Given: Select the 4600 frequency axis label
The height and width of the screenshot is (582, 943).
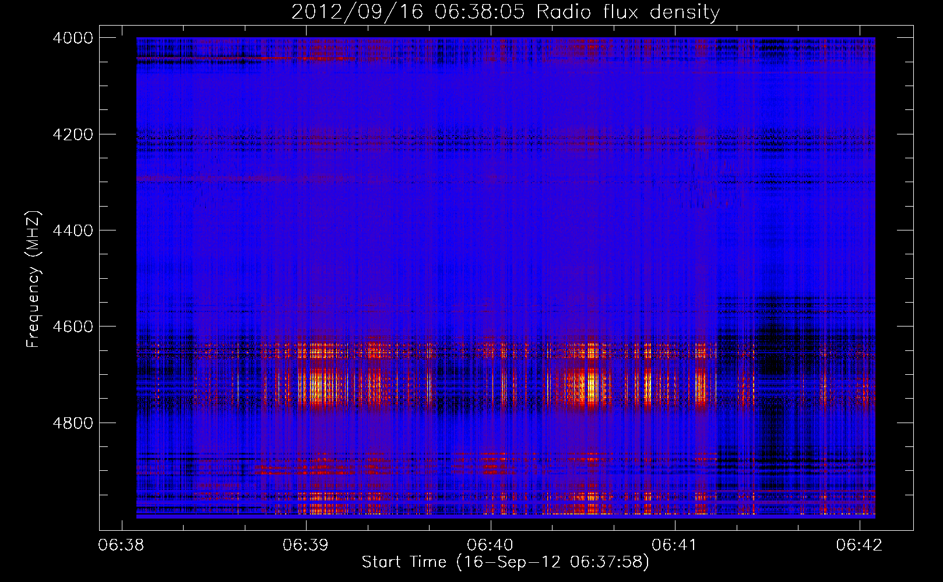Looking at the screenshot, I should pos(73,327).
